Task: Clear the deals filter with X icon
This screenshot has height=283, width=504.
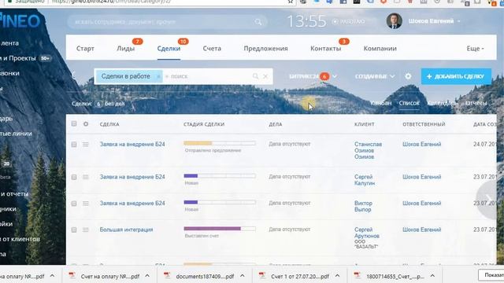Action: [265, 76]
